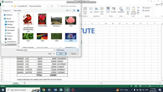
Task: Click taskbar search box
Action: 23,90
